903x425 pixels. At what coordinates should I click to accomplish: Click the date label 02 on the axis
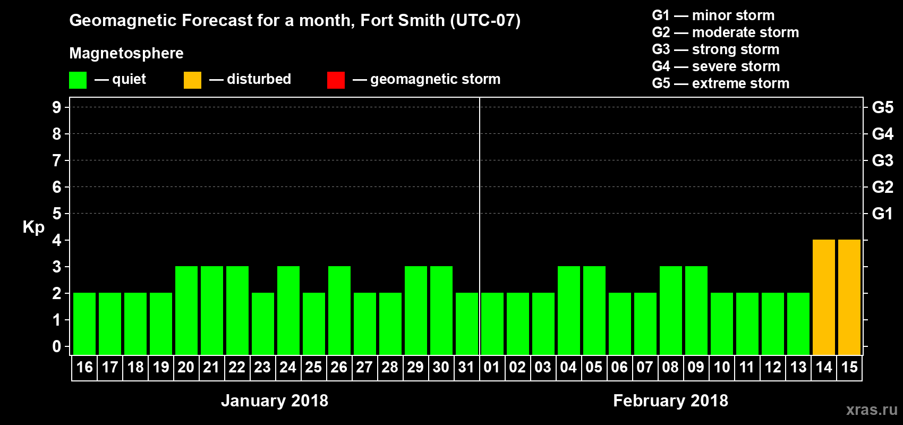tap(518, 368)
